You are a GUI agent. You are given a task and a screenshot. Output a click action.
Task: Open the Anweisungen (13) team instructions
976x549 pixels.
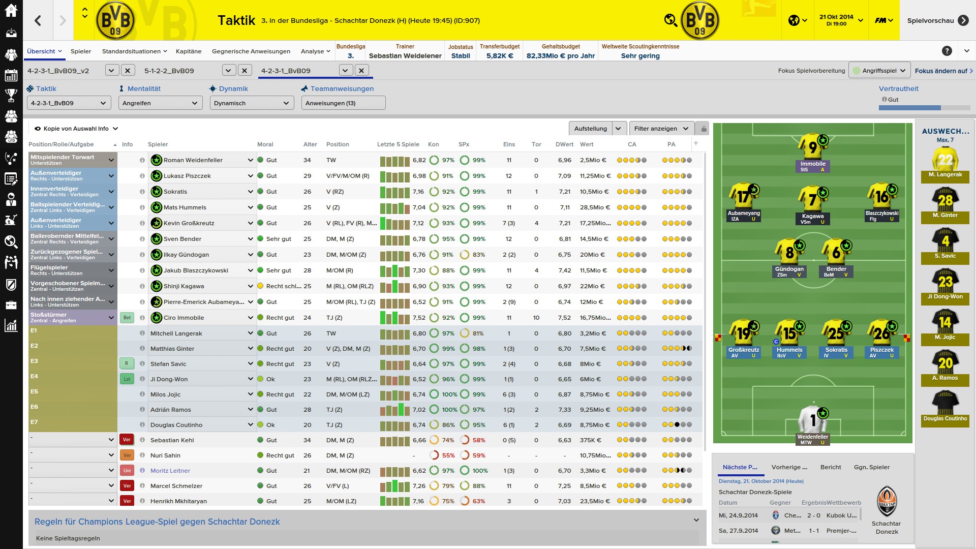click(x=343, y=103)
